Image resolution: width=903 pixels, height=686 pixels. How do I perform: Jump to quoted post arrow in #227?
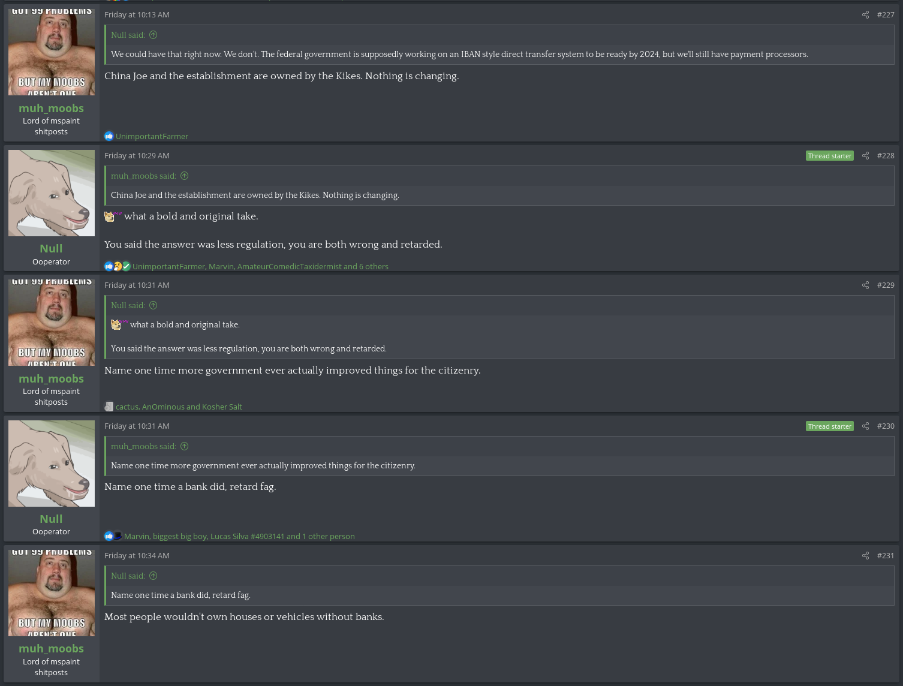153,35
